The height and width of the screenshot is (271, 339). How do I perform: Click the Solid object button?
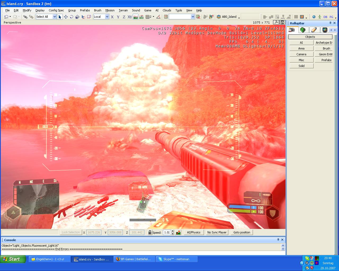(x=301, y=66)
